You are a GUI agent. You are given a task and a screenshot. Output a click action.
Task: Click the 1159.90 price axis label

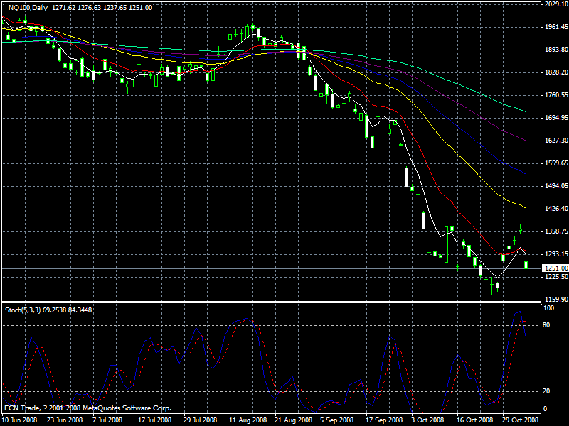pos(556,300)
